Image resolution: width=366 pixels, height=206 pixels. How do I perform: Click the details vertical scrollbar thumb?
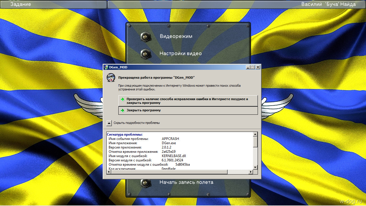pyautogui.click(x=255, y=141)
